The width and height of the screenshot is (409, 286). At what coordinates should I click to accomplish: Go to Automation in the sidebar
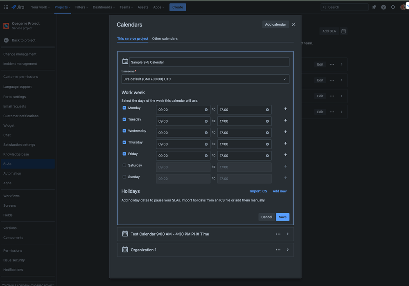click(x=12, y=173)
